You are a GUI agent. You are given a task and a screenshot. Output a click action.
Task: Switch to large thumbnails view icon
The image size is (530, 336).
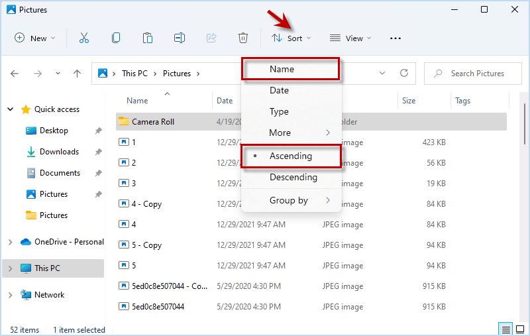pos(520,329)
